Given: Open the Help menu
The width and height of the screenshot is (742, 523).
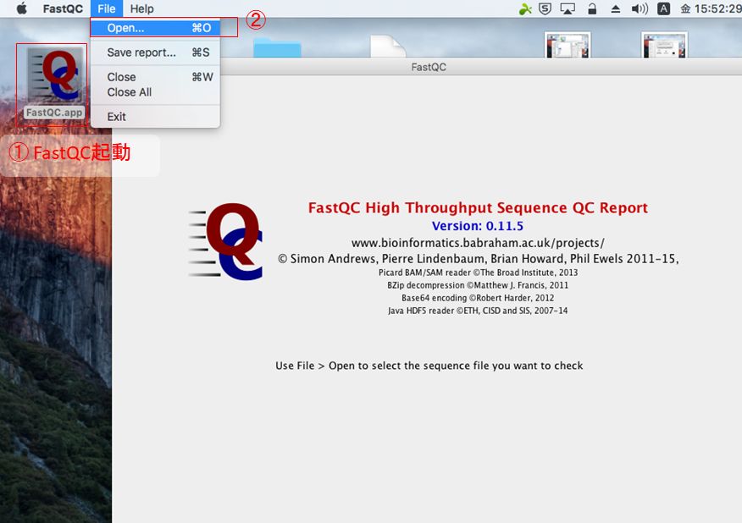Looking at the screenshot, I should pyautogui.click(x=142, y=8).
